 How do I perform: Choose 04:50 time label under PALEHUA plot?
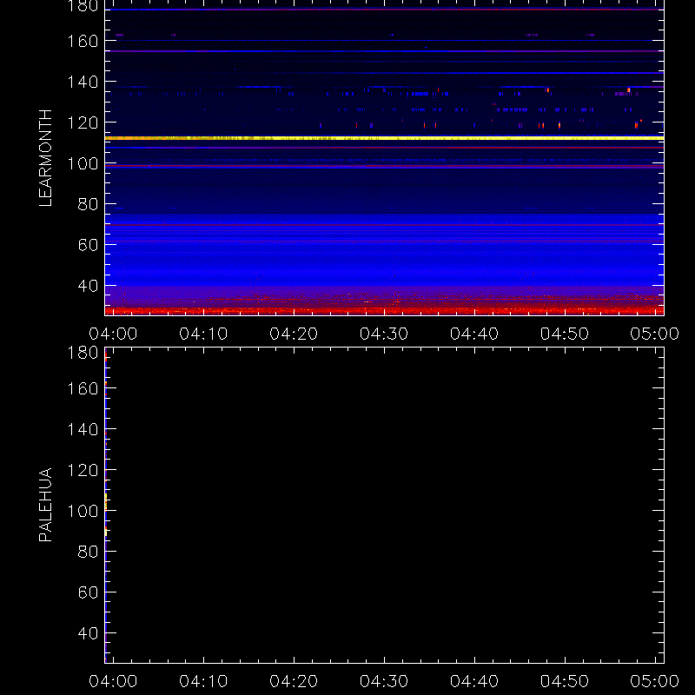tap(565, 681)
